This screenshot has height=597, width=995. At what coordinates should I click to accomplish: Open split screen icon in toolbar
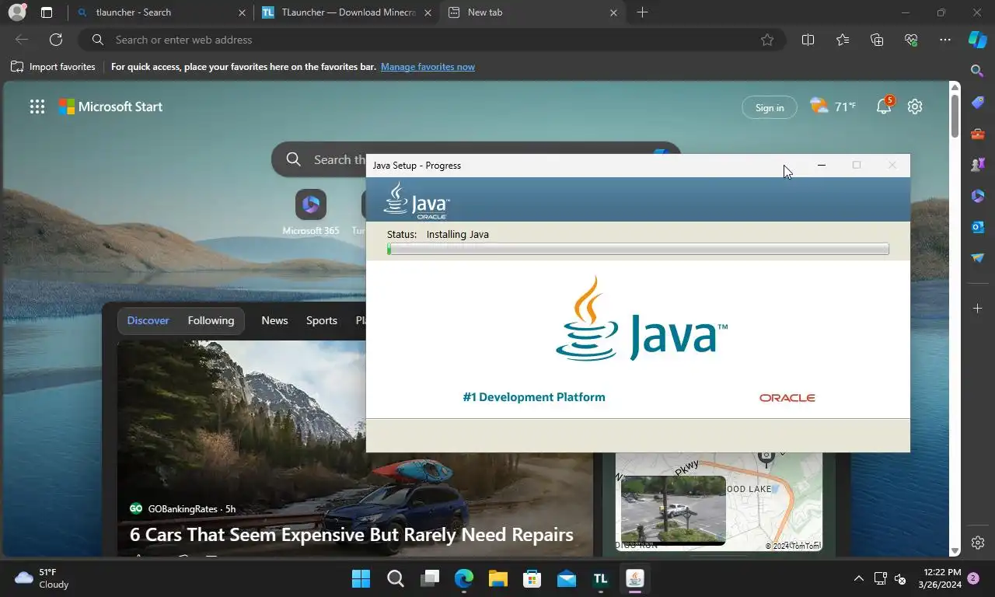coord(808,40)
